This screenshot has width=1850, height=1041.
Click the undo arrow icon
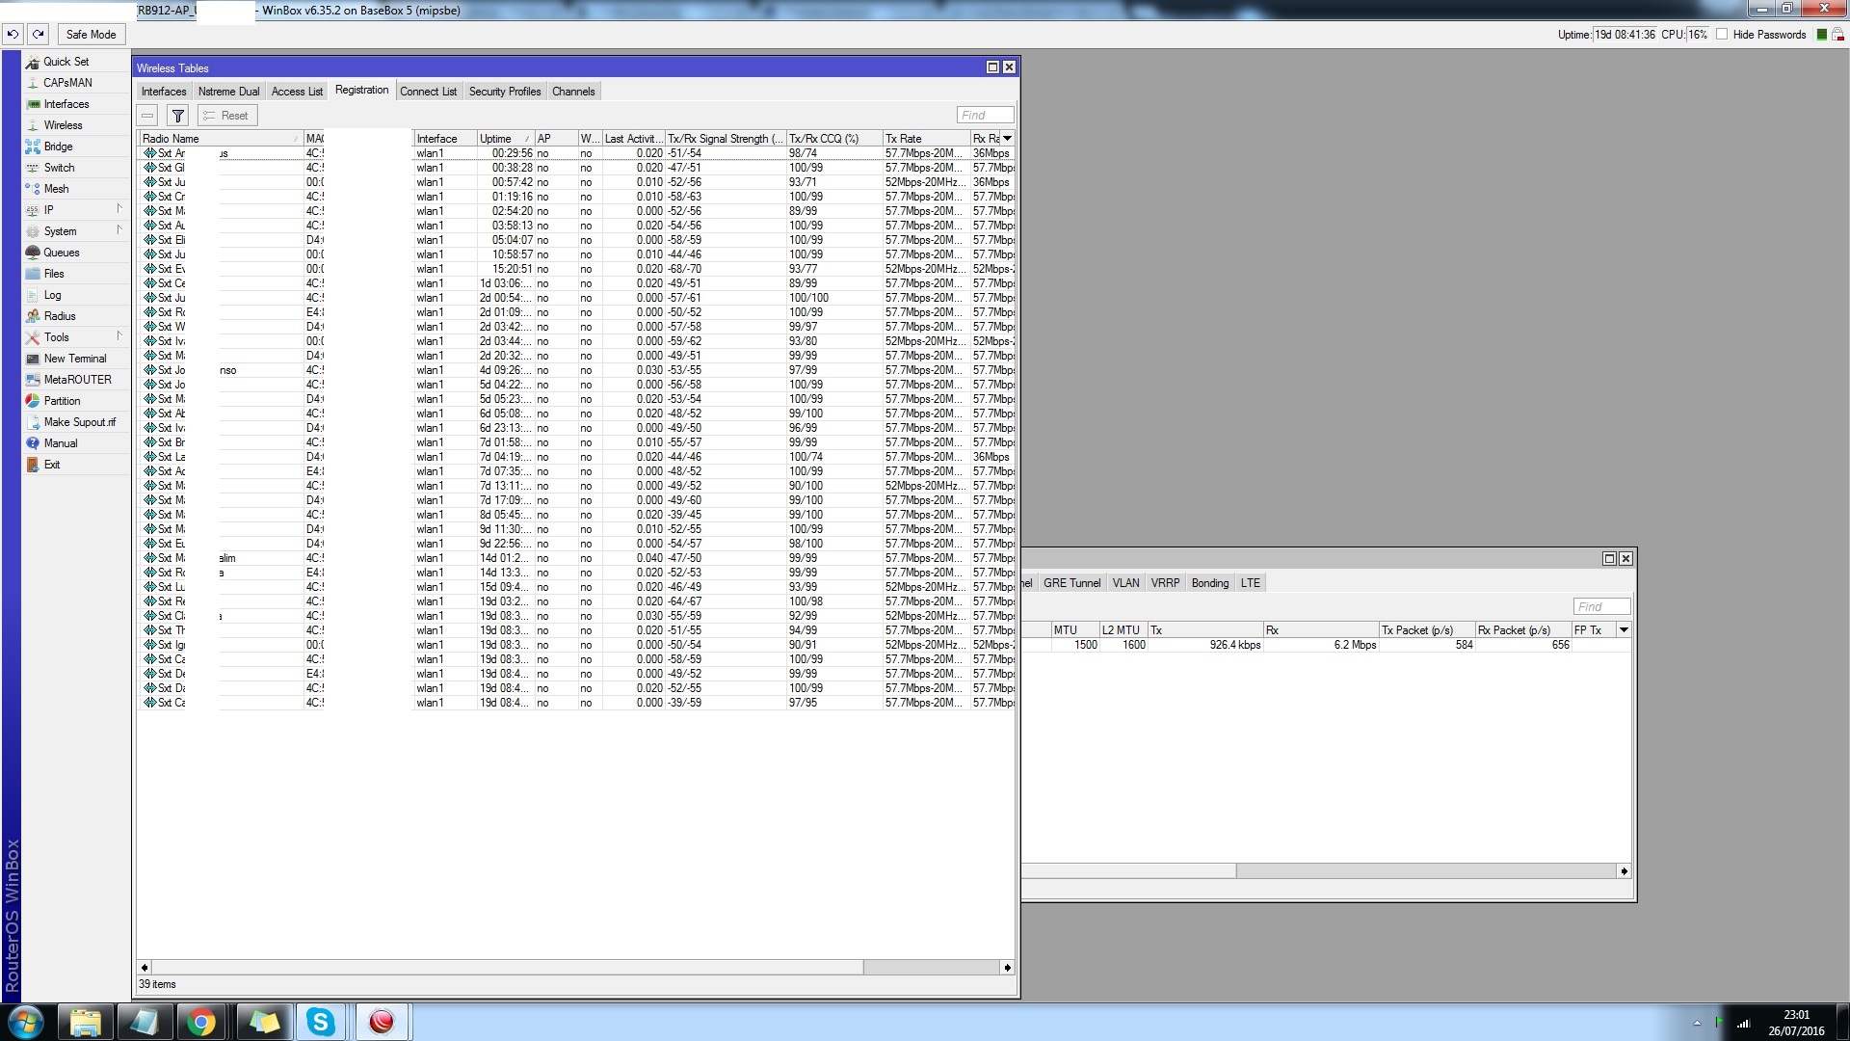[x=13, y=34]
